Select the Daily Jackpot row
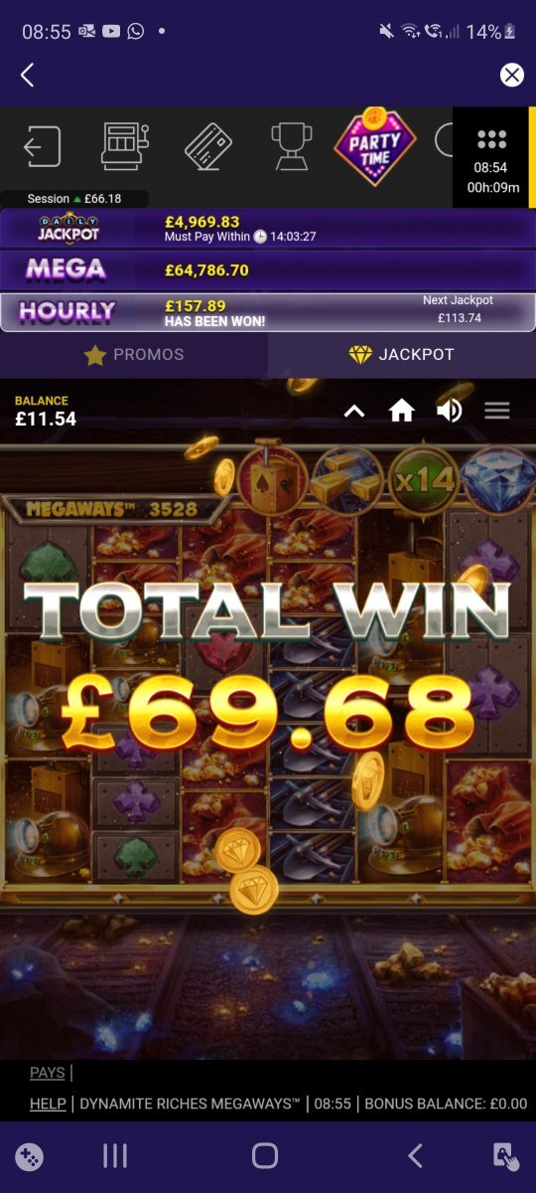This screenshot has width=536, height=1193. [x=268, y=229]
